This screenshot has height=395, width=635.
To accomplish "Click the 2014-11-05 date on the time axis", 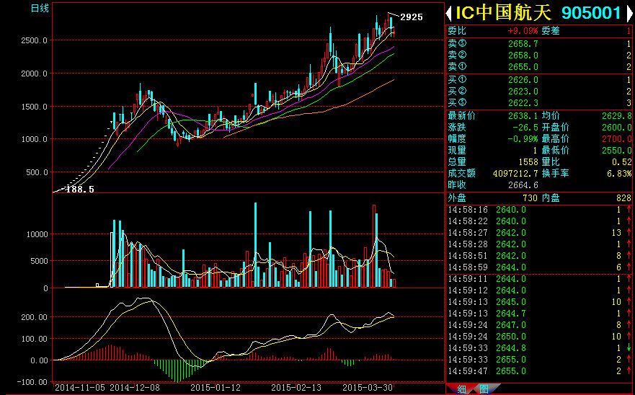I will [80, 388].
